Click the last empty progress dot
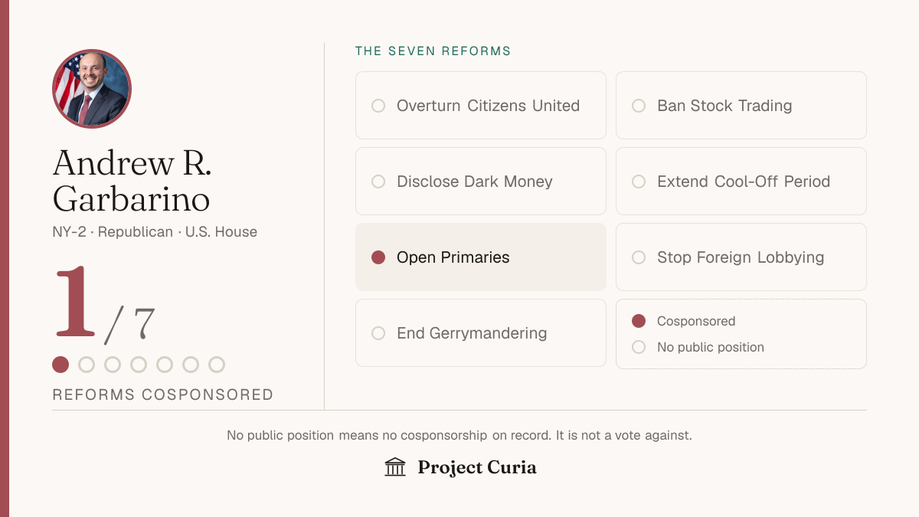 (x=217, y=365)
